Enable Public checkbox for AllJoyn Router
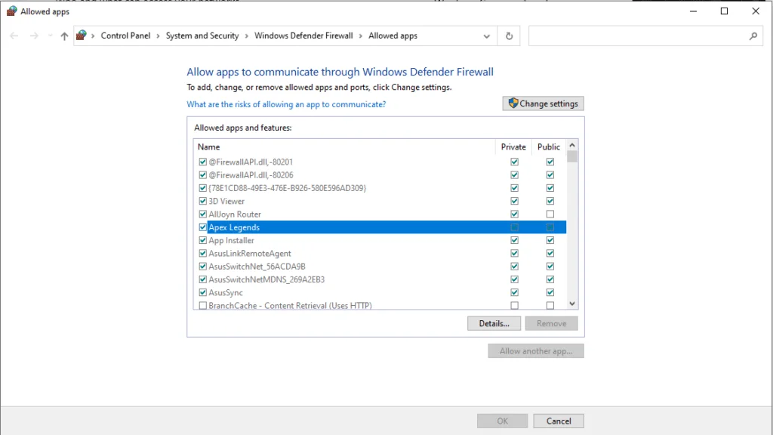773x435 pixels. coord(550,214)
